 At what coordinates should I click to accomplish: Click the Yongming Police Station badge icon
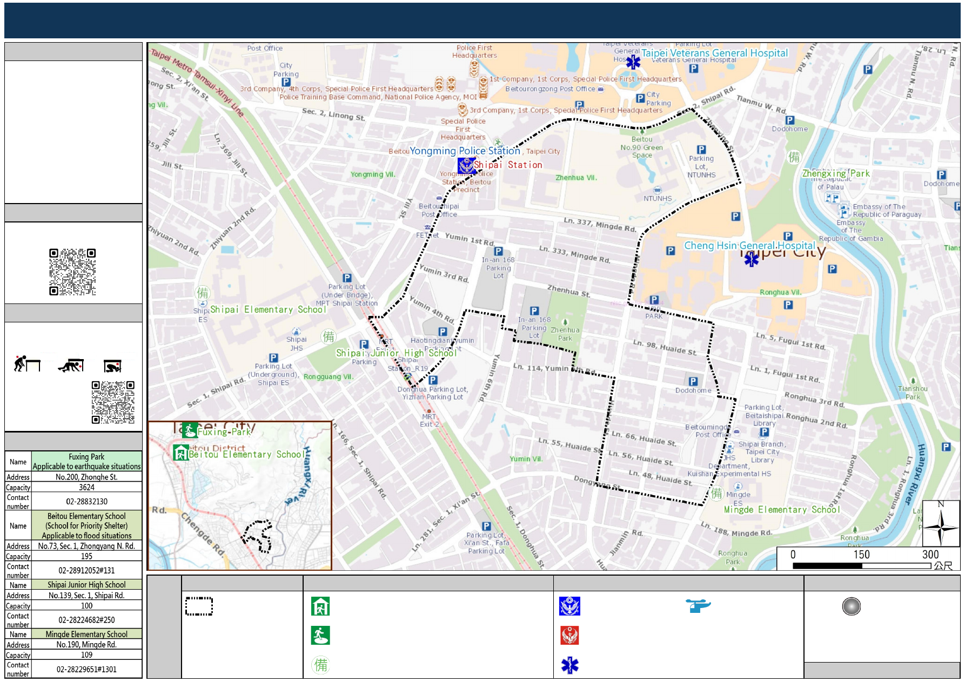point(466,165)
